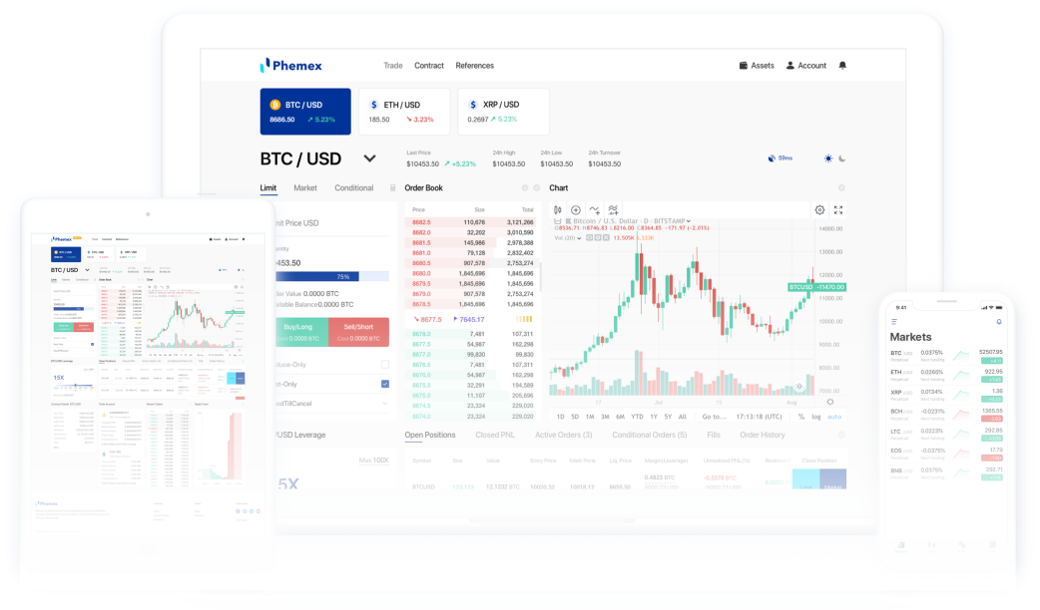
Task: Select the candlestick chart type icon
Action: tap(558, 210)
